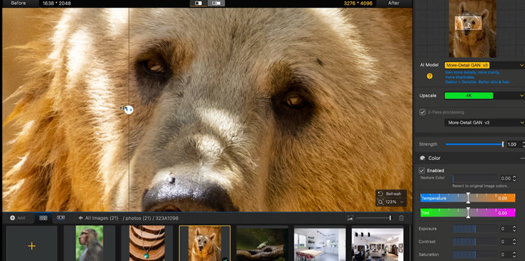Click the thumbnail size slider

pyautogui.click(x=374, y=218)
